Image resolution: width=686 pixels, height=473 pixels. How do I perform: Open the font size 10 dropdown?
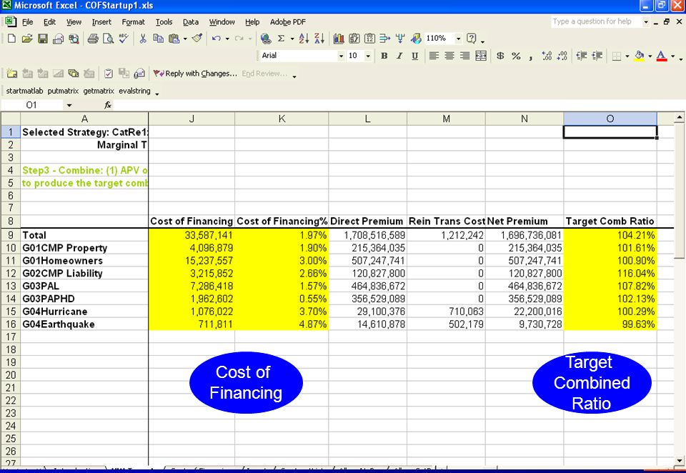point(368,56)
